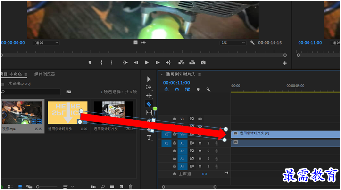The image size is (341, 190).
Task: Close the 通用倒计时片头 sequence tab
Action: [x=162, y=74]
